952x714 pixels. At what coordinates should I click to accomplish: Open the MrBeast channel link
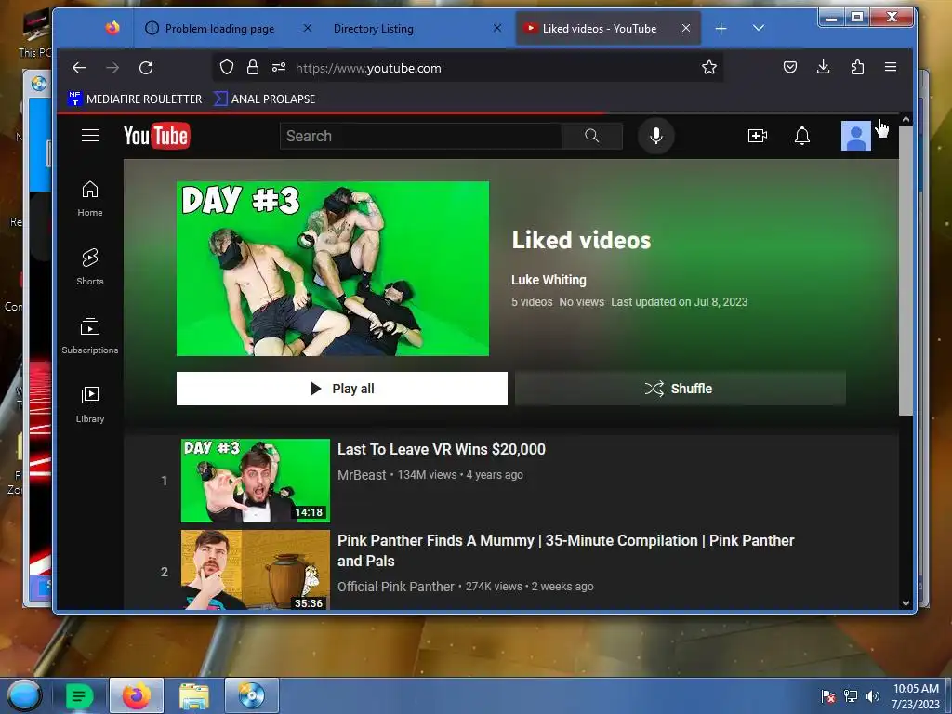pyautogui.click(x=362, y=475)
